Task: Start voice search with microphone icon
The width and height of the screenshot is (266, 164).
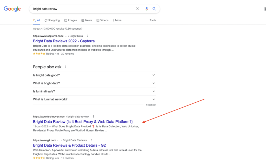Action: (x=147, y=9)
